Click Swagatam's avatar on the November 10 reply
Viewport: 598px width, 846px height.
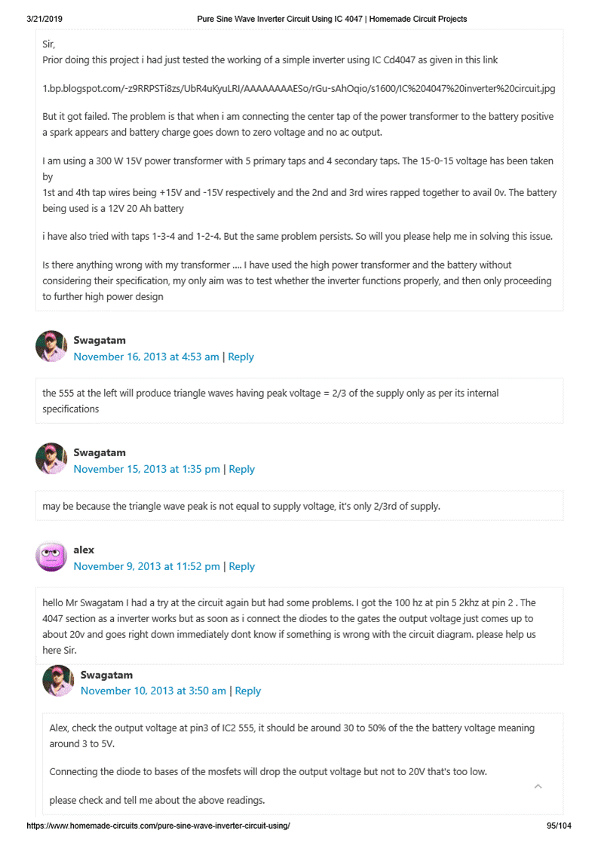(x=58, y=681)
